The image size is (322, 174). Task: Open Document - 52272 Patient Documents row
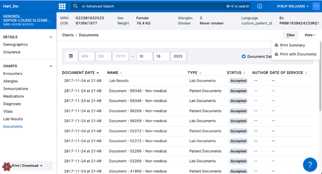pyautogui.click(x=187, y=131)
